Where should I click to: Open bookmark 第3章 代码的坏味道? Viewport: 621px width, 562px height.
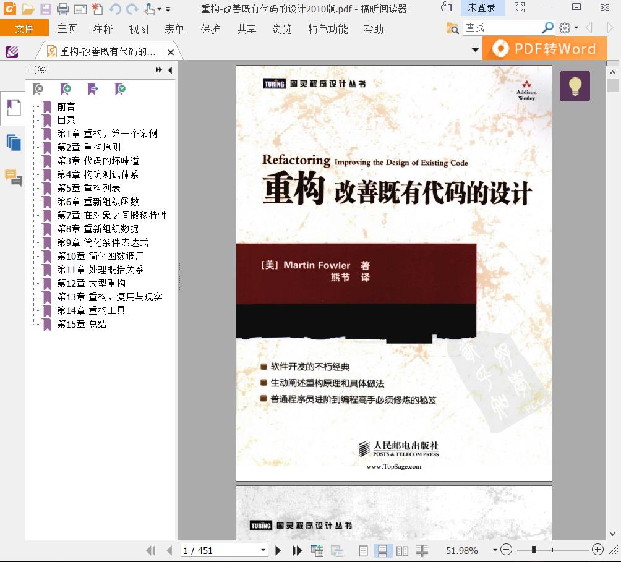98,161
